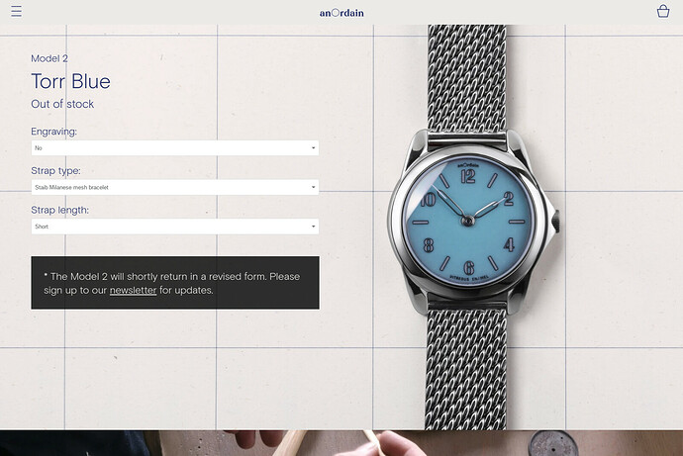Click the Out of stock status text
This screenshot has width=683, height=456.
click(x=62, y=104)
